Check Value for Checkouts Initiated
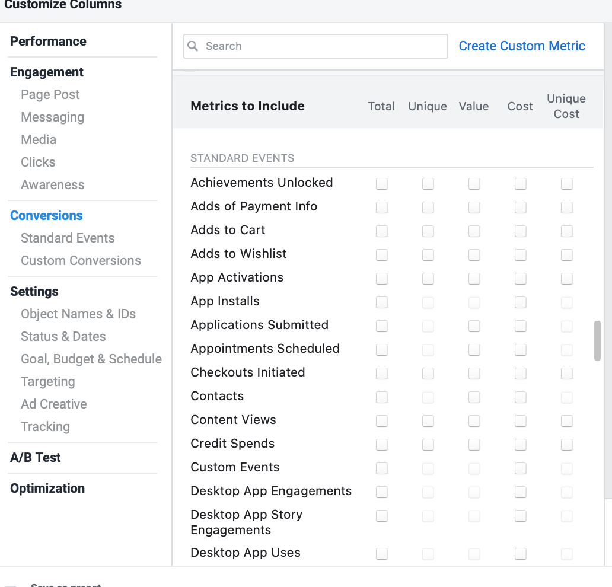 click(474, 374)
